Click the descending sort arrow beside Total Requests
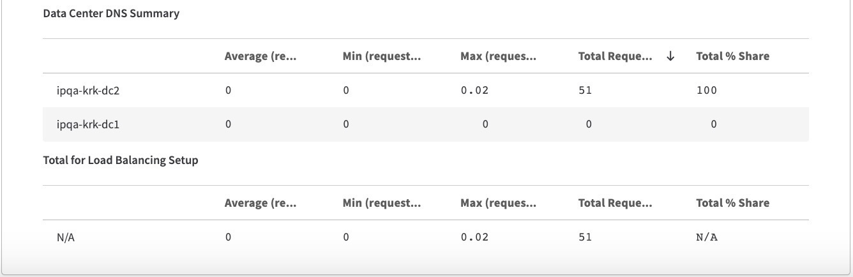The image size is (853, 277). tap(670, 56)
